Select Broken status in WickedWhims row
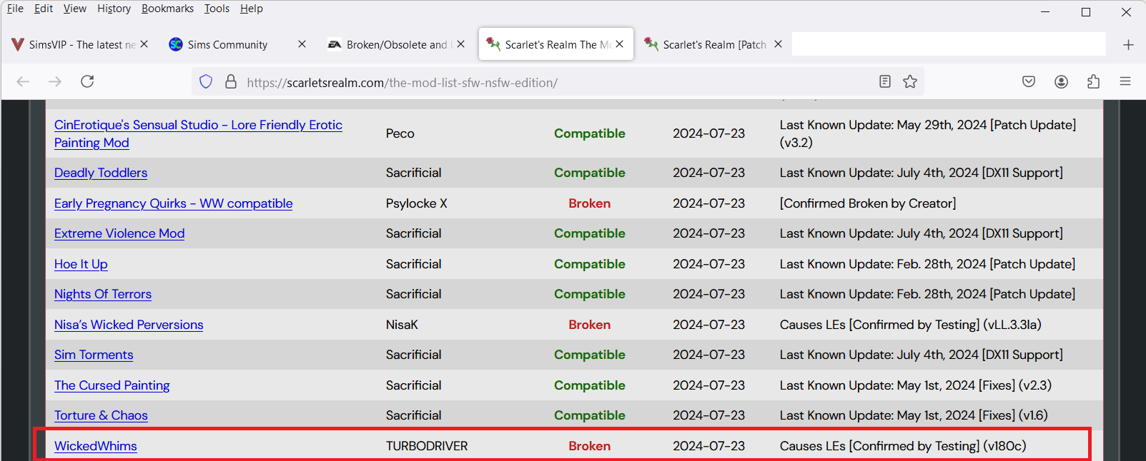The width and height of the screenshot is (1146, 461). 590,446
